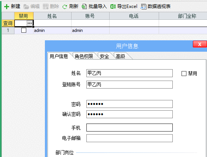Click the Excel export icon
Image resolution: width=207 pixels, height=157 pixels.
coord(113,6)
